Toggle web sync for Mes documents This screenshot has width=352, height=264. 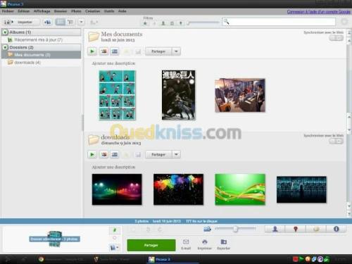(x=336, y=38)
